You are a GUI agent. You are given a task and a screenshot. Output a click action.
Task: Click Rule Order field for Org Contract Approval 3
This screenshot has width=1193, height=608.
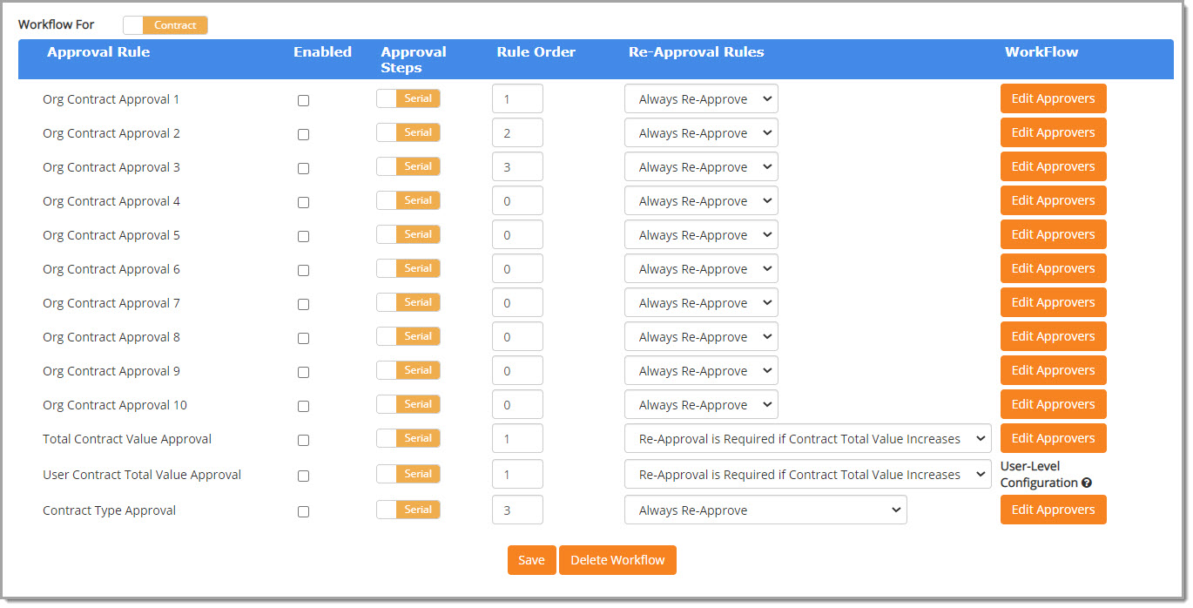(517, 166)
